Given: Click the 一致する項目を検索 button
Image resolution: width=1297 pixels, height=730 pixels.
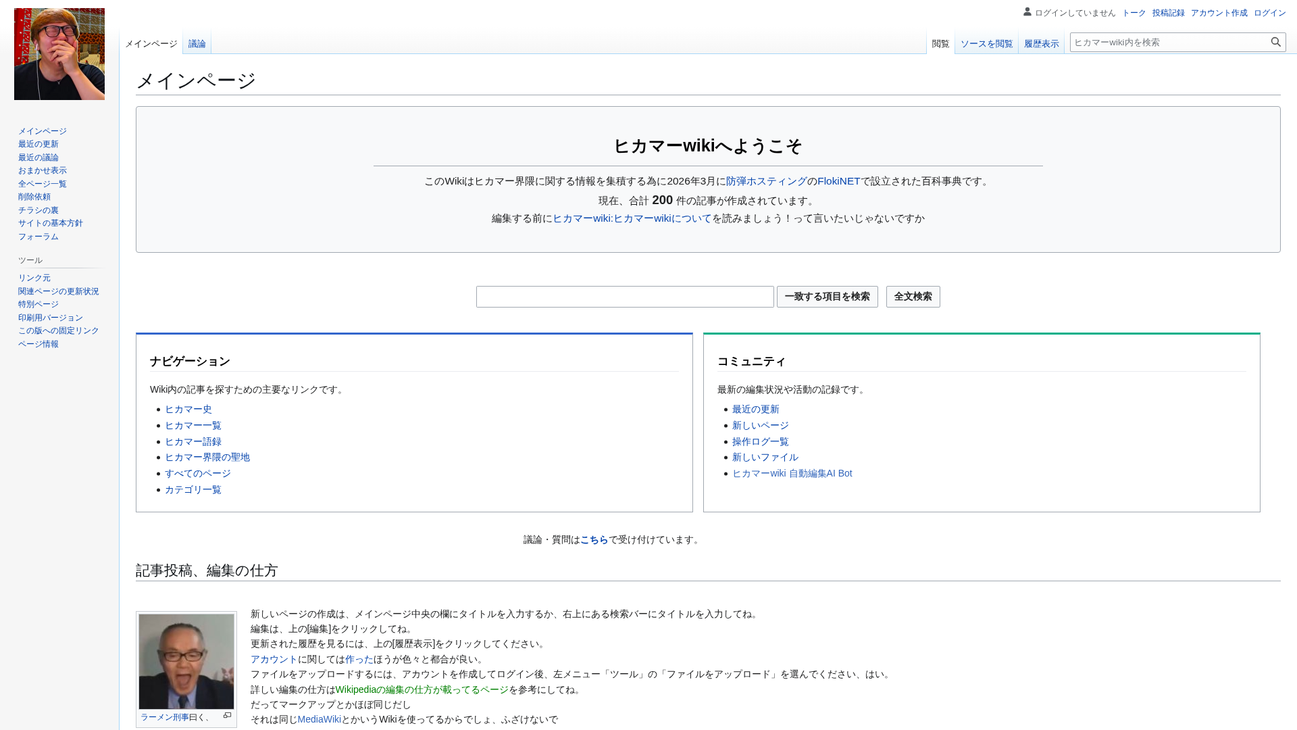Looking at the screenshot, I should pos(827,297).
